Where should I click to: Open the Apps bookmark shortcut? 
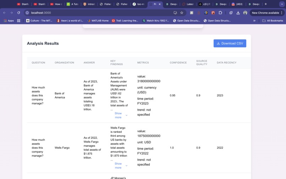pyautogui.click(x=9, y=21)
